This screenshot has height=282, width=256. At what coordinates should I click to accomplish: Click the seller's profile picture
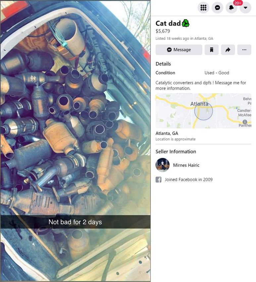(x=163, y=165)
